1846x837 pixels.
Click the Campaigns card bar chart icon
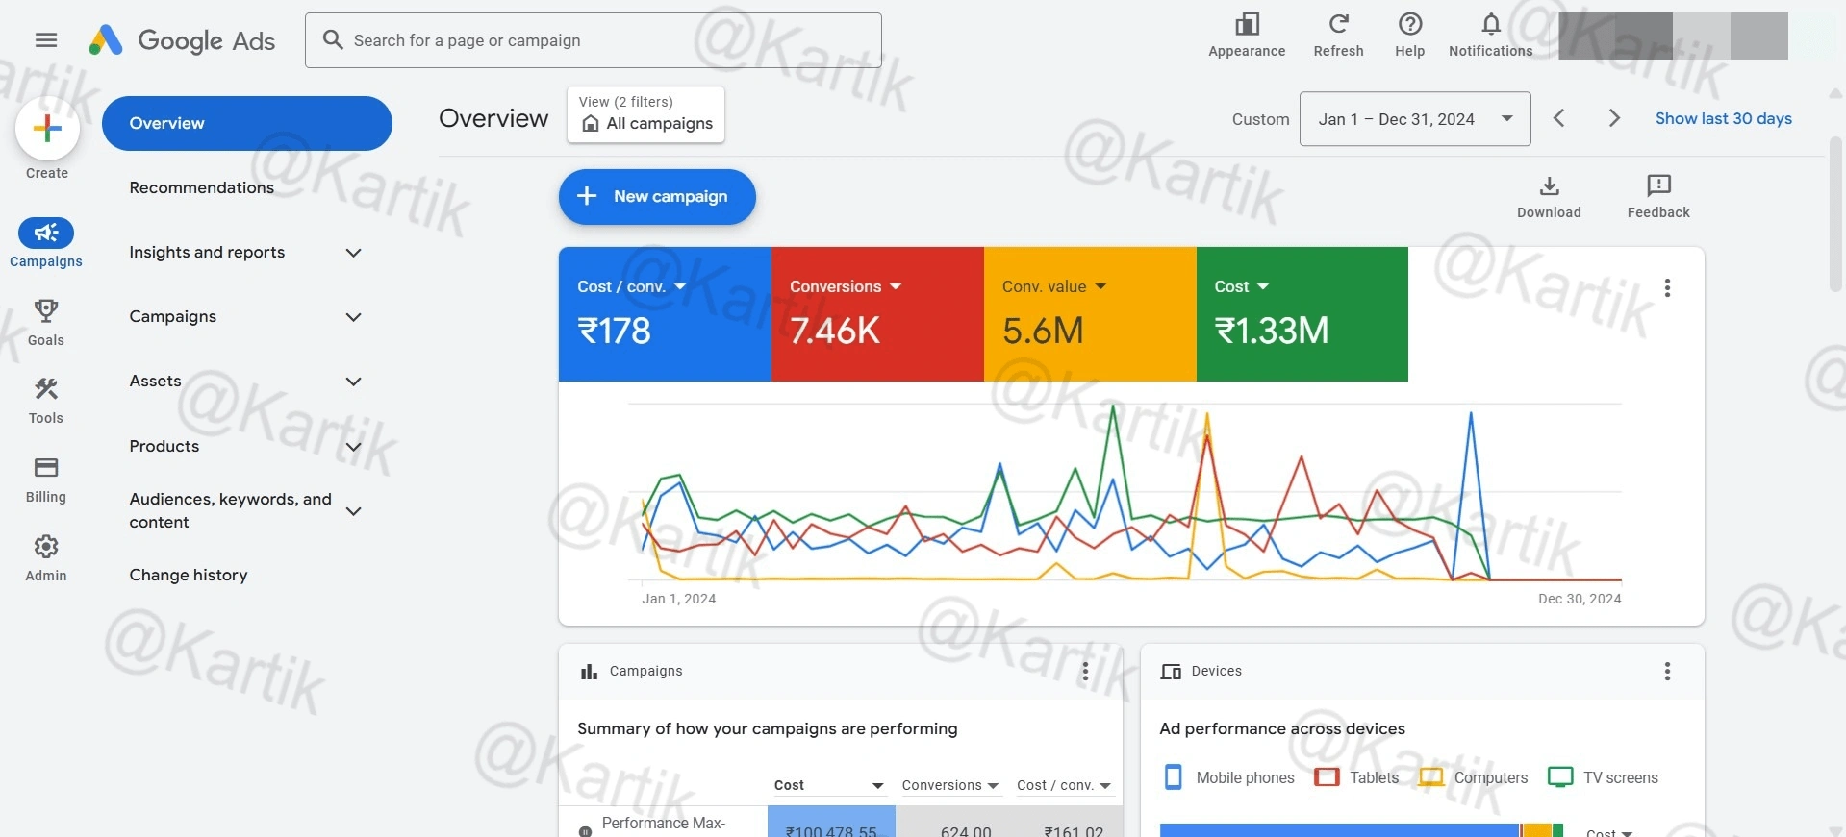coord(589,672)
